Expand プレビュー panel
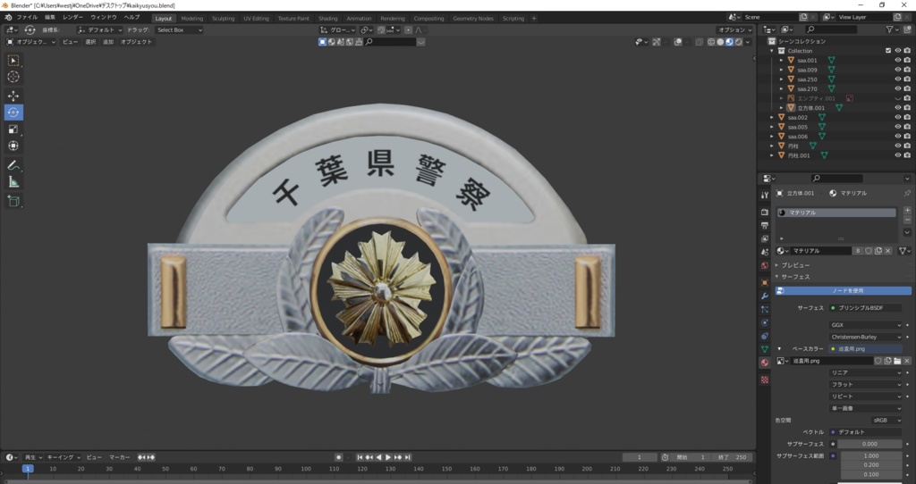 click(793, 265)
